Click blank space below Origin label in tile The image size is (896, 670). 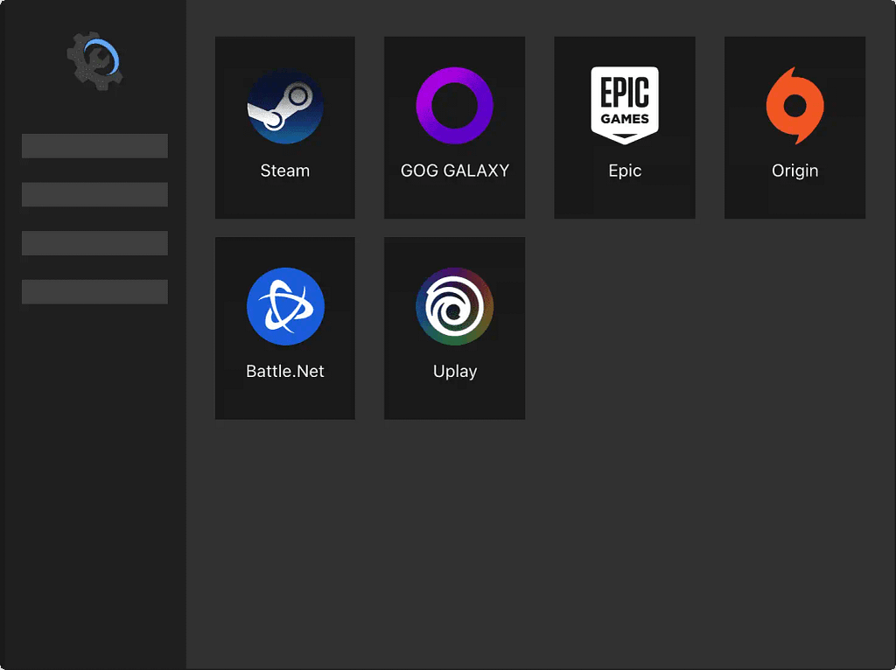794,200
